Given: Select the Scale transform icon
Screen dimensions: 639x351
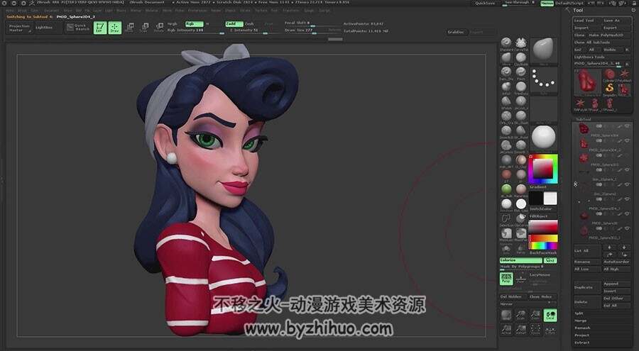Looking at the screenshot, I should click(144, 28).
